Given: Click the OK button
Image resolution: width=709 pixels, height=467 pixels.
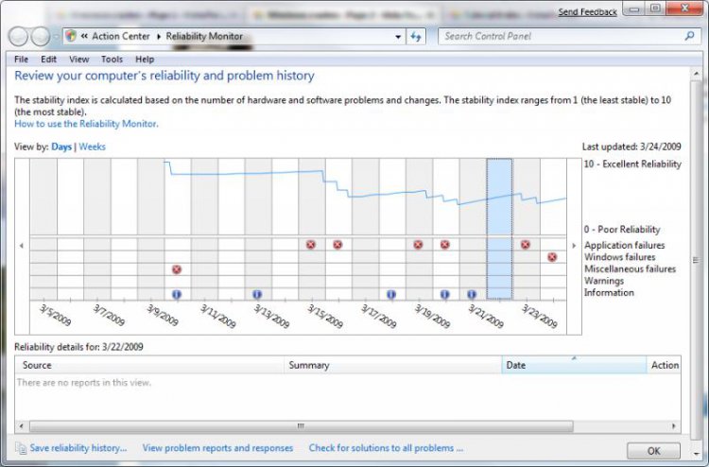Looking at the screenshot, I should (653, 451).
